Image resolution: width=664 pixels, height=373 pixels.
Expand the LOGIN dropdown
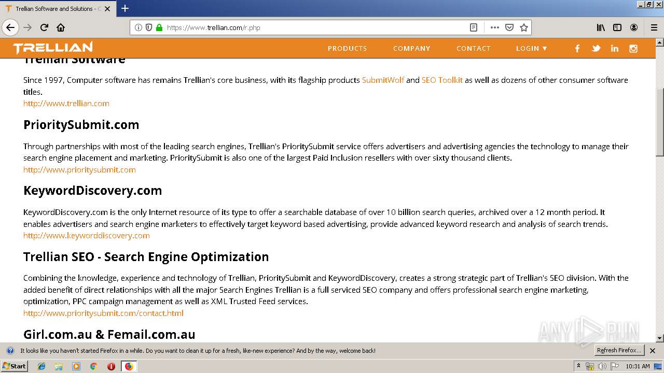pyautogui.click(x=532, y=48)
